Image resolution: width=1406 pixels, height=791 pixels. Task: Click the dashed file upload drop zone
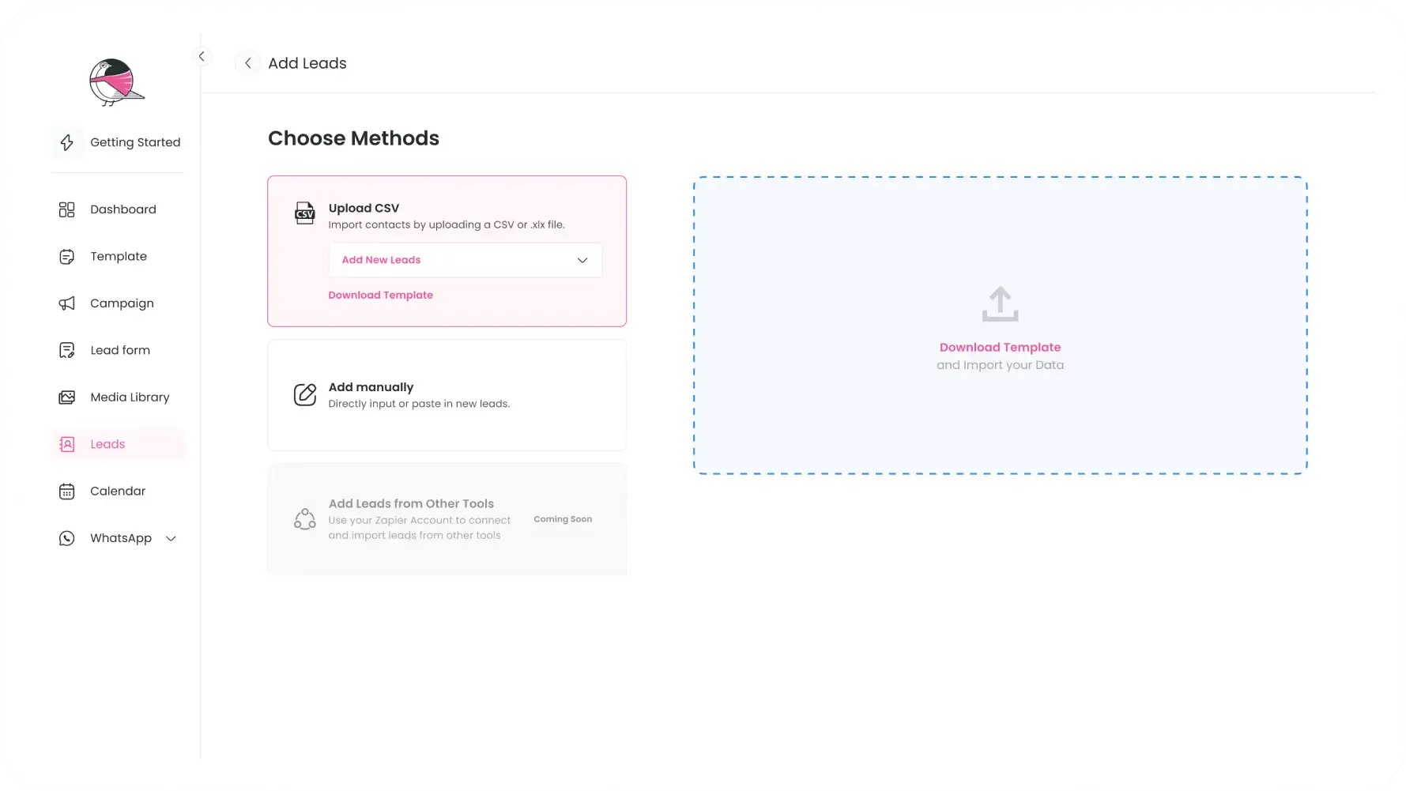(x=1001, y=326)
